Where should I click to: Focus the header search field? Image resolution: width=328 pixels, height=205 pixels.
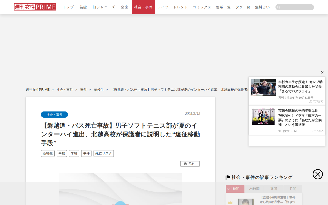pos(295,7)
